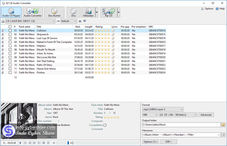Image resolution: width=227 pixels, height=146 pixels.
Task: Click the CD drive icon beside drive list
Action: click(3, 21)
